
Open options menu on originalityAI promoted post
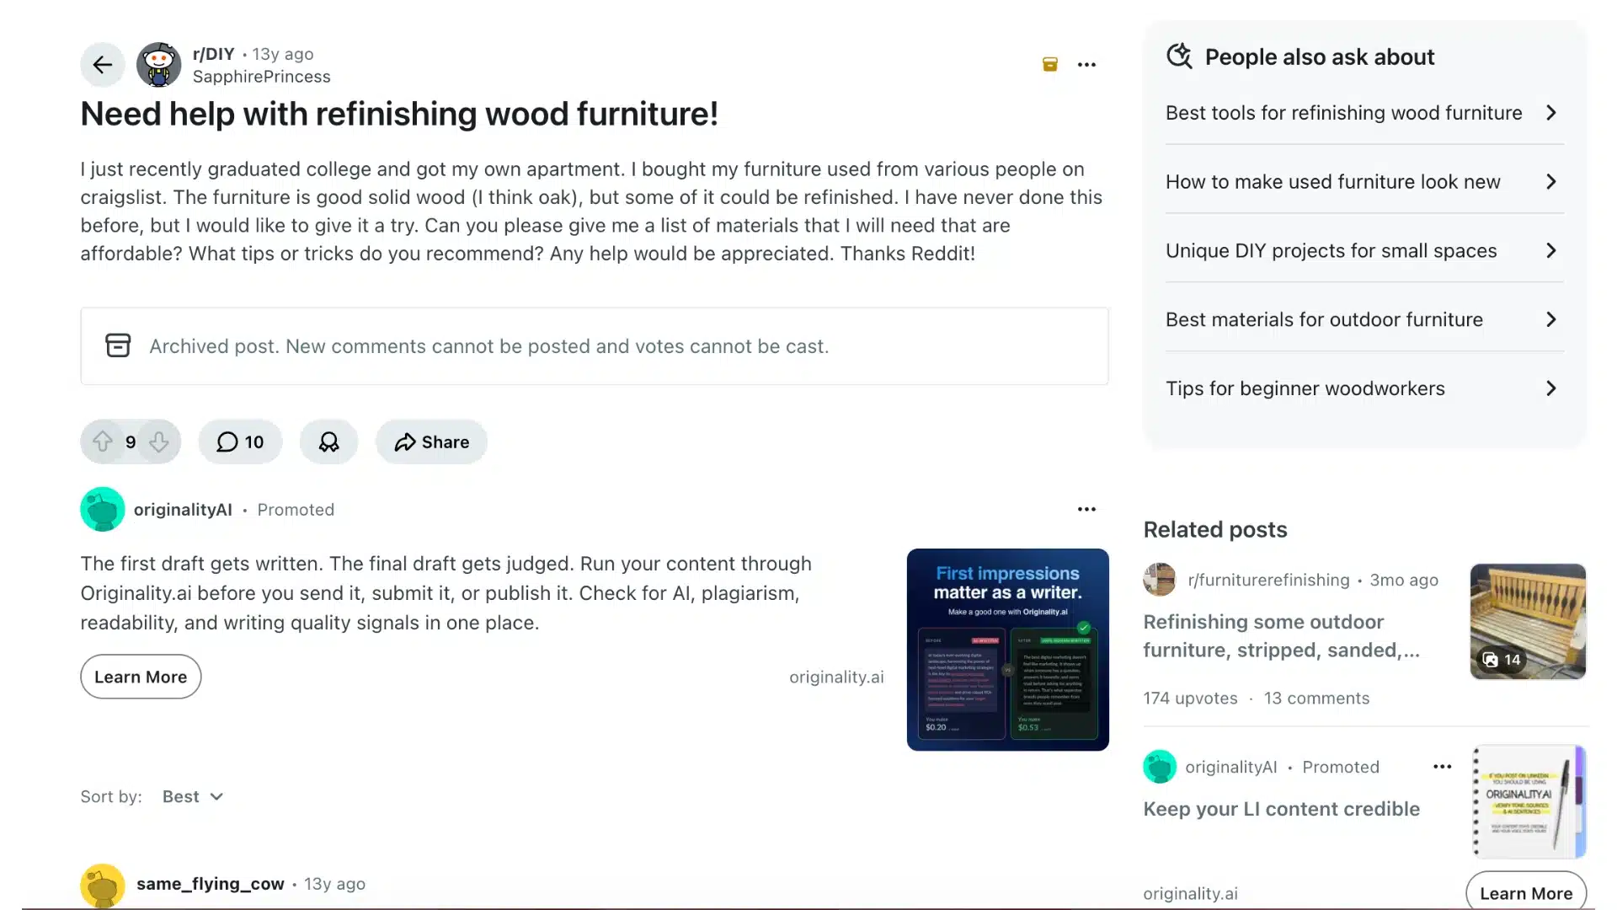[x=1086, y=509]
